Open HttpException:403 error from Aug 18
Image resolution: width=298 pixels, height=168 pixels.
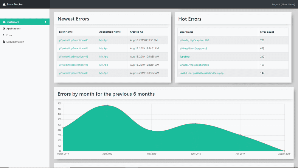click(74, 40)
